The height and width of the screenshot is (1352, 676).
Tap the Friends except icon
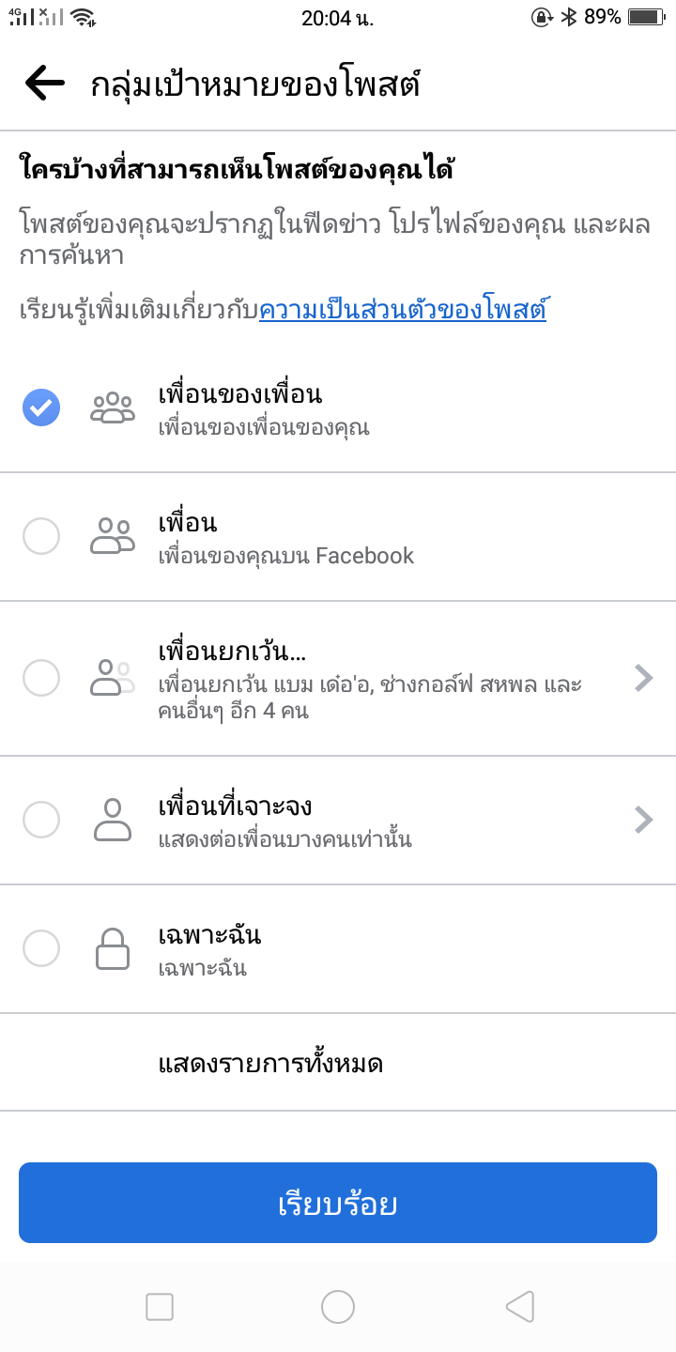tap(113, 678)
